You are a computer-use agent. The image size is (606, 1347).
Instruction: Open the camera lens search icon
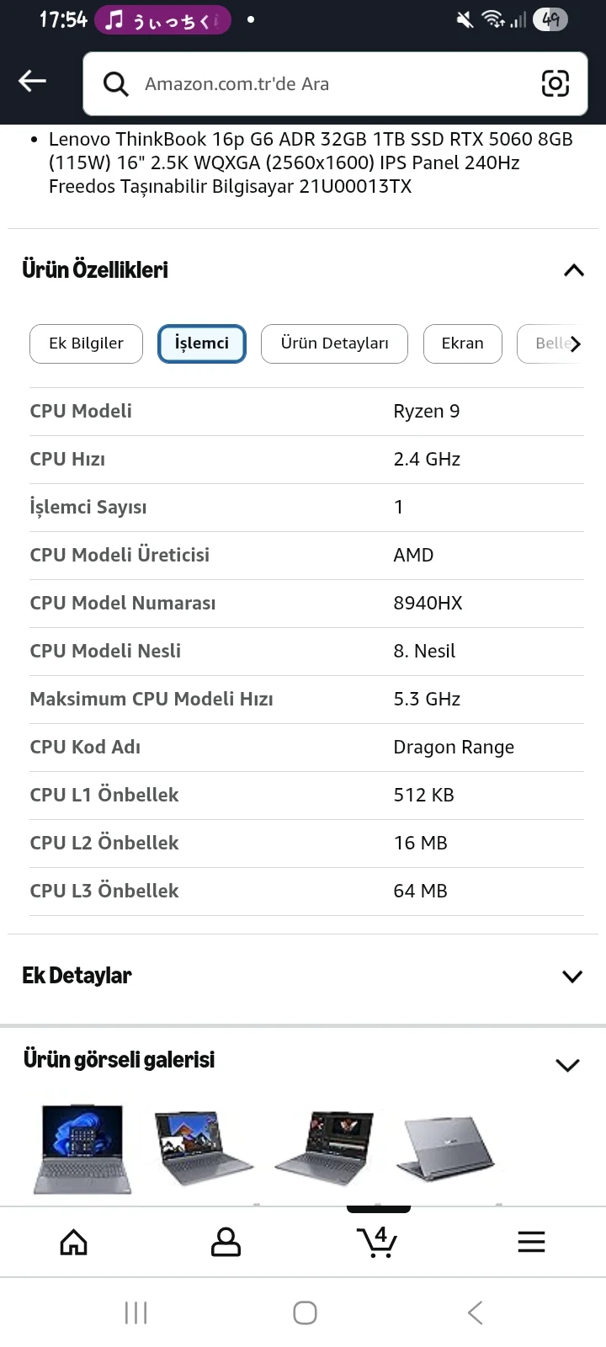(555, 83)
